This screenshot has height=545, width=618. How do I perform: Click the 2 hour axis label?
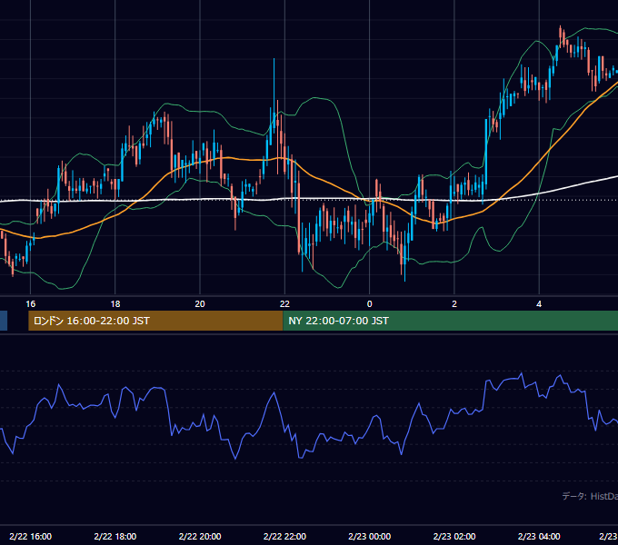[x=454, y=304]
